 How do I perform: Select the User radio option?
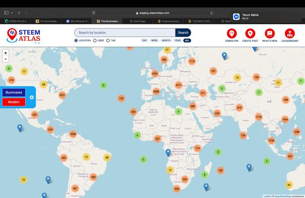point(95,40)
